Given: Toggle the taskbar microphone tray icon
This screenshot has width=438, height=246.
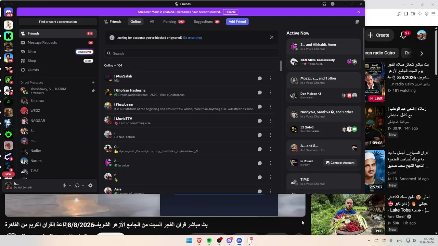Looking at the screenshot, I should click(x=391, y=241).
